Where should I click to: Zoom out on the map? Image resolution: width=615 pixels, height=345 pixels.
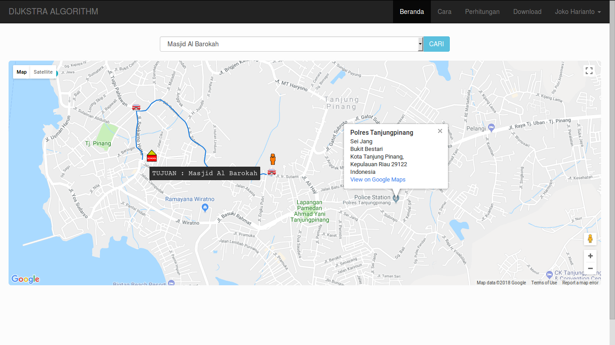point(590,268)
